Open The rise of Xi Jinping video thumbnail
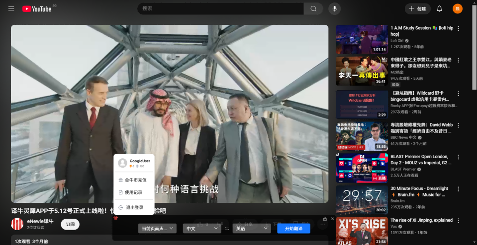Image resolution: width=477 pixels, height=245 pixels. pyautogui.click(x=362, y=231)
